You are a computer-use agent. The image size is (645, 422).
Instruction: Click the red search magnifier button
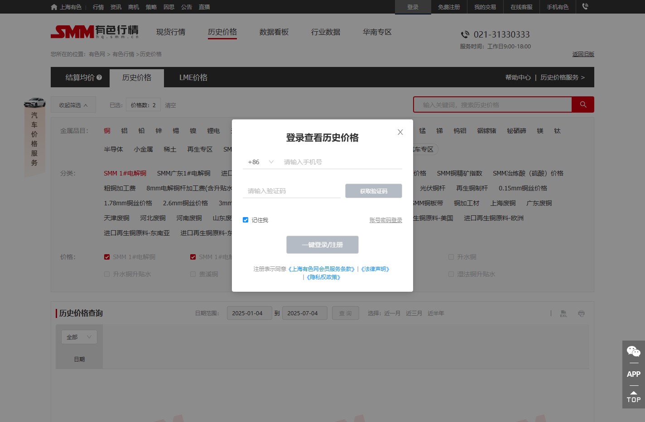tap(583, 104)
